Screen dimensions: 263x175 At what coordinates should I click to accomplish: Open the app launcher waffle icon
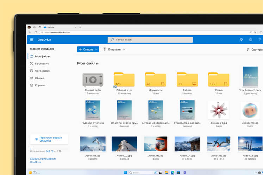[x=31, y=40]
